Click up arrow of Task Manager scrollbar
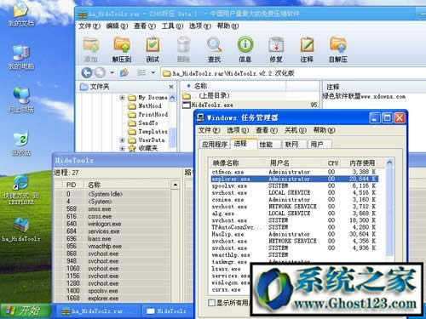Screen dimensions: 426x319 click(389, 162)
